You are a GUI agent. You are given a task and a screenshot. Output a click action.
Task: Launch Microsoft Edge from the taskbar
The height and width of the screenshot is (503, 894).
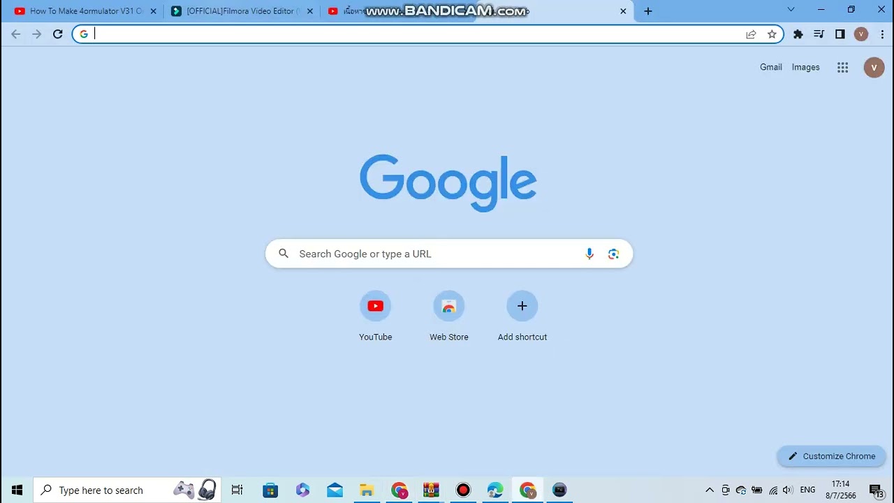(x=495, y=490)
